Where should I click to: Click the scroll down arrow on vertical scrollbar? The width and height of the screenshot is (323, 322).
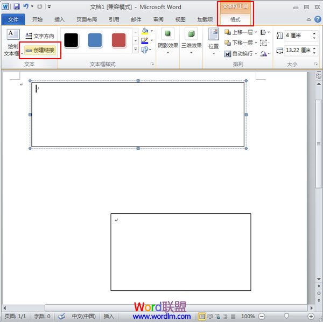319,279
